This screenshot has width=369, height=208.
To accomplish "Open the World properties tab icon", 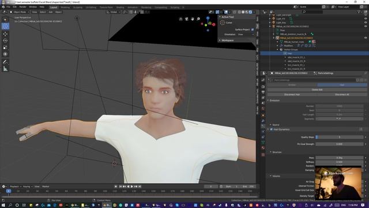I will [263, 109].
